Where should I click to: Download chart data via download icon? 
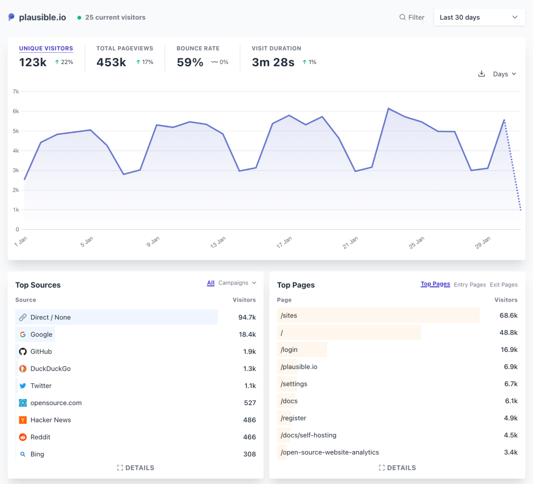click(481, 74)
